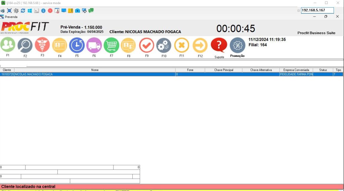
Task: Click the Prevenda window title icon
Action: 2,17
